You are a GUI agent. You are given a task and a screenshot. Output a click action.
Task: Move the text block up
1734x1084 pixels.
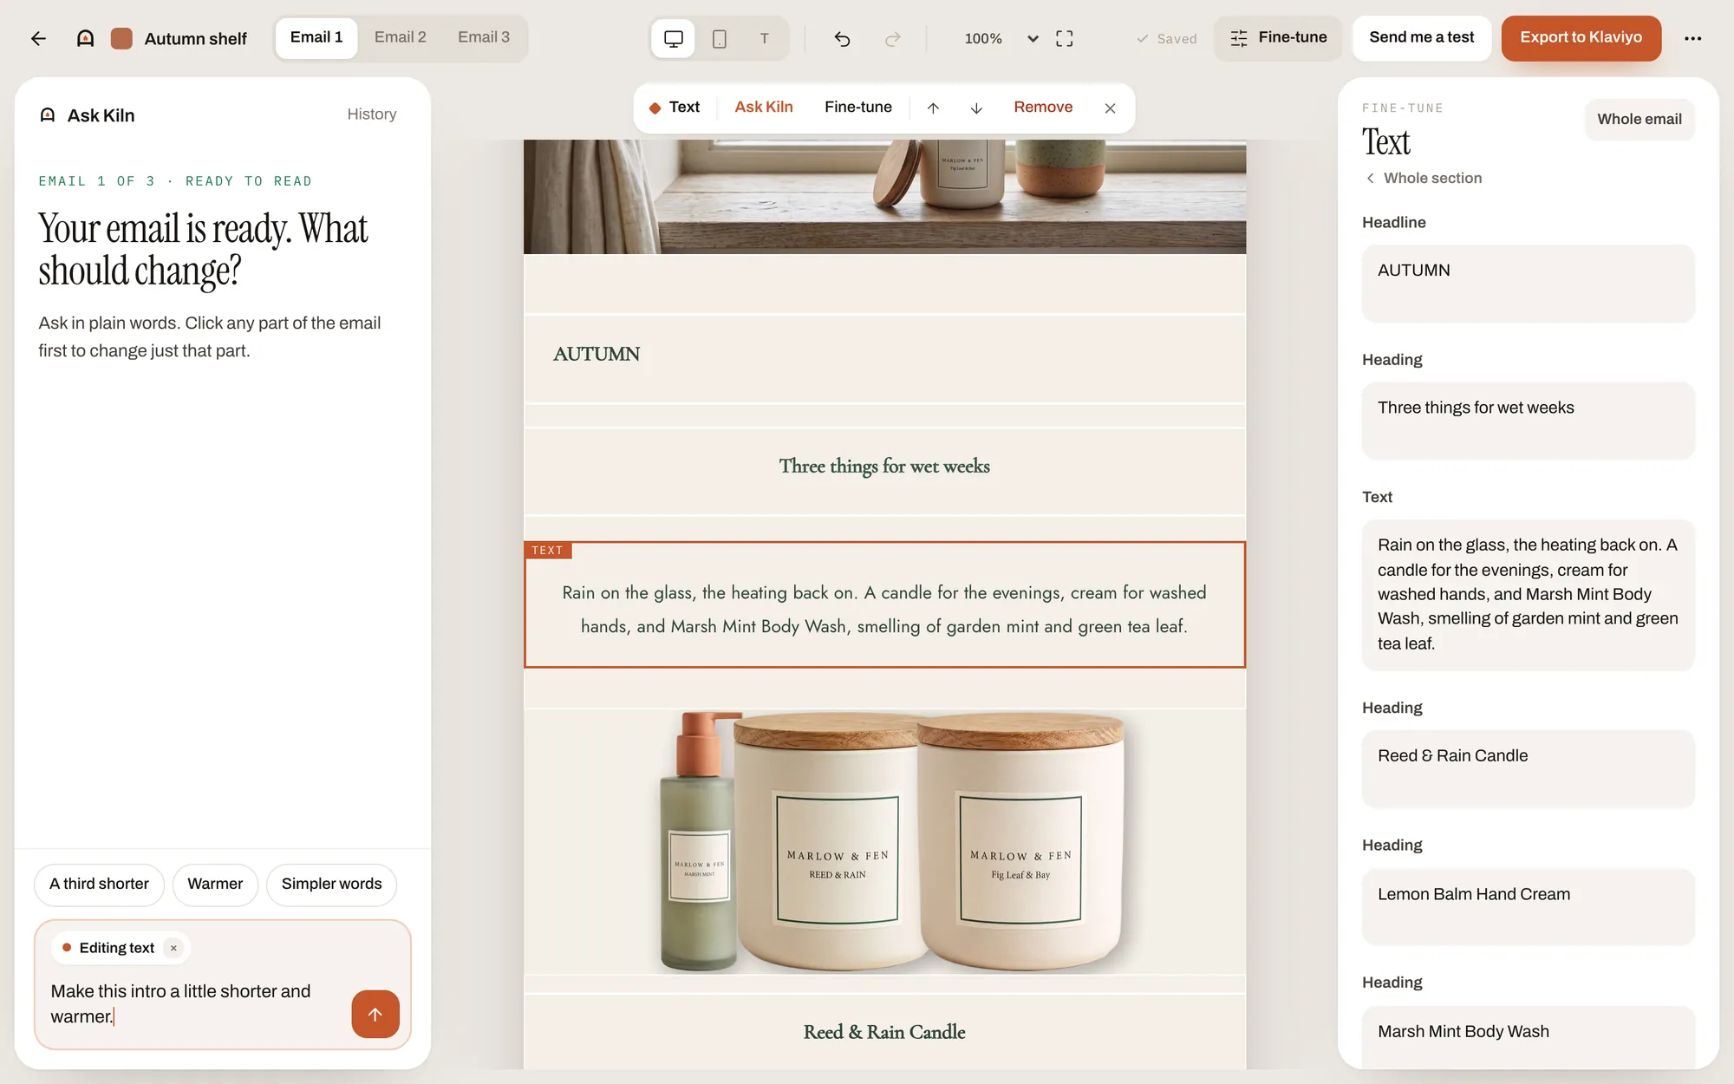pyautogui.click(x=933, y=108)
